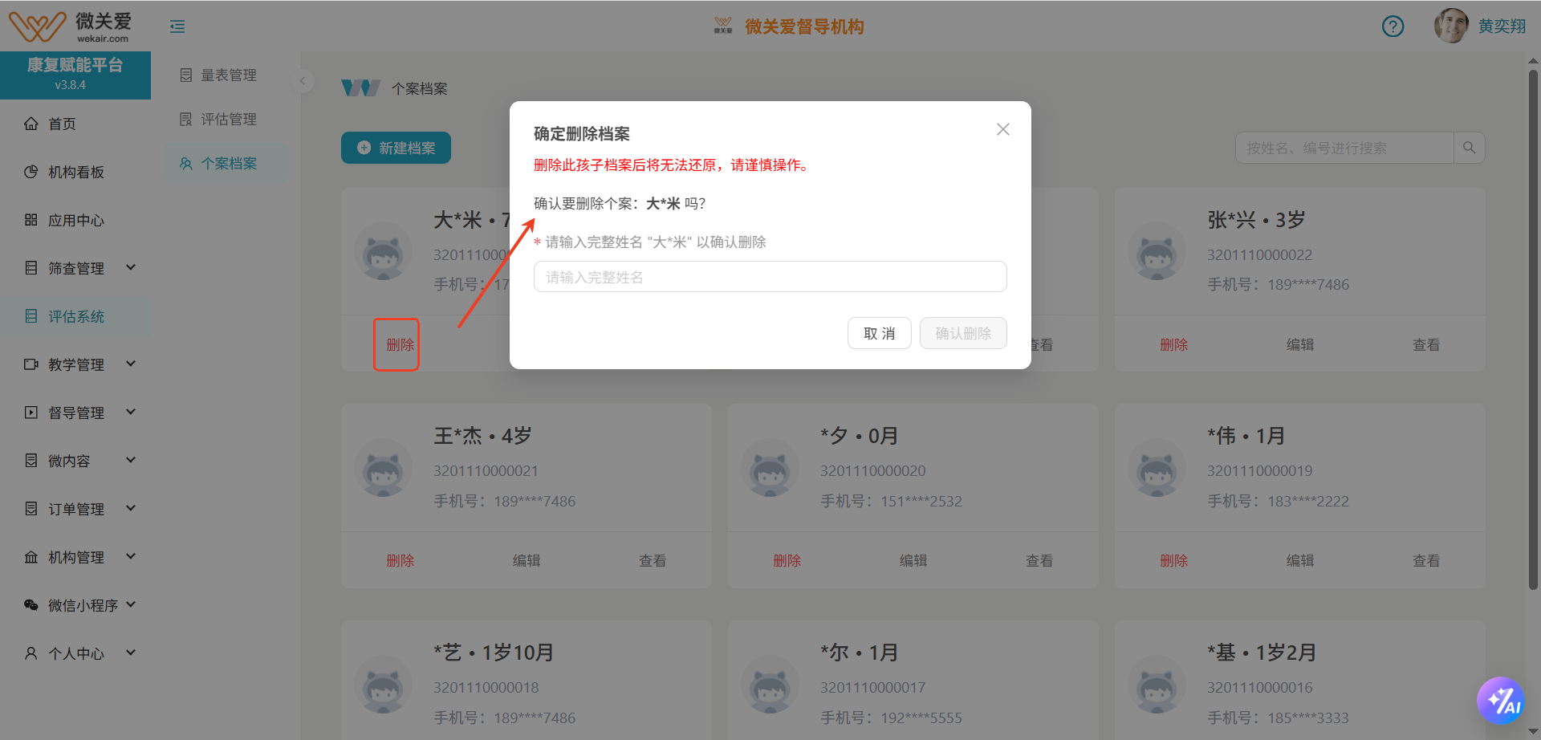Expand the 筛查管理 dropdown

pos(130,267)
